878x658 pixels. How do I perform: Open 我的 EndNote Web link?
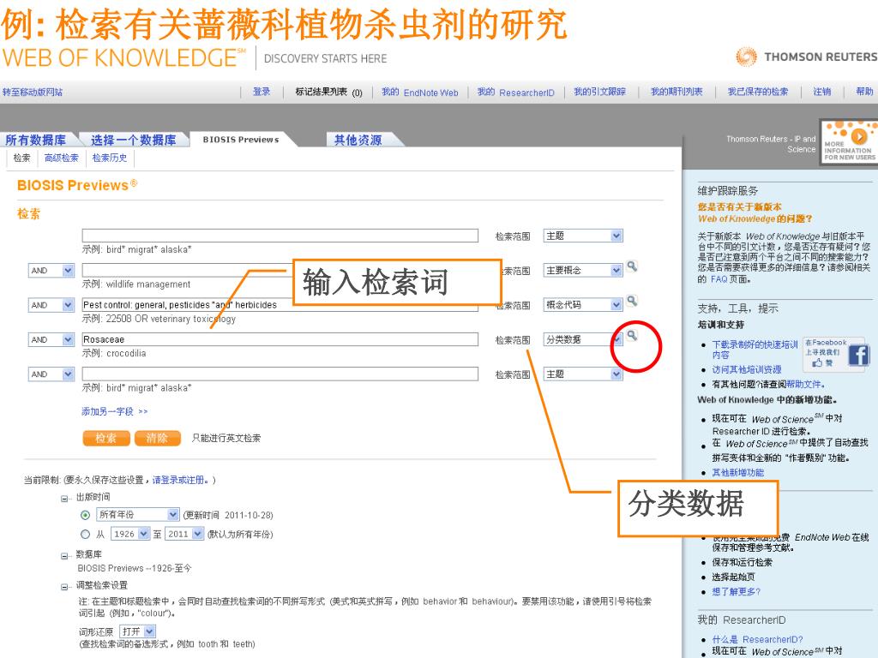pos(420,93)
